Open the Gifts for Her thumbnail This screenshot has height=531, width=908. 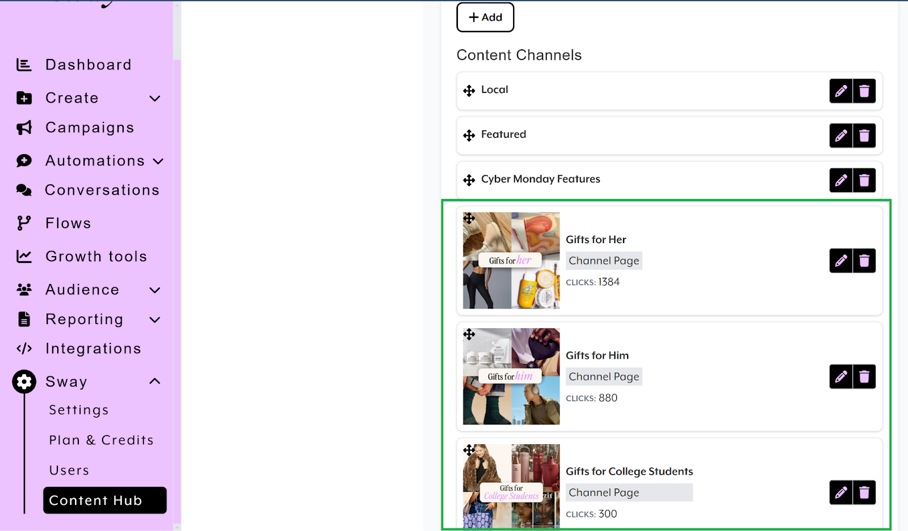coord(511,261)
